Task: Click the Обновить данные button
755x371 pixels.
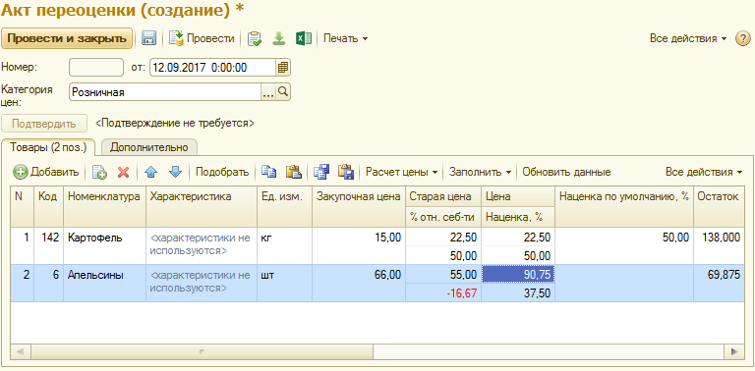Action: click(566, 172)
